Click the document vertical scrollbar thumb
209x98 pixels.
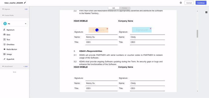pyautogui.click(x=197, y=34)
